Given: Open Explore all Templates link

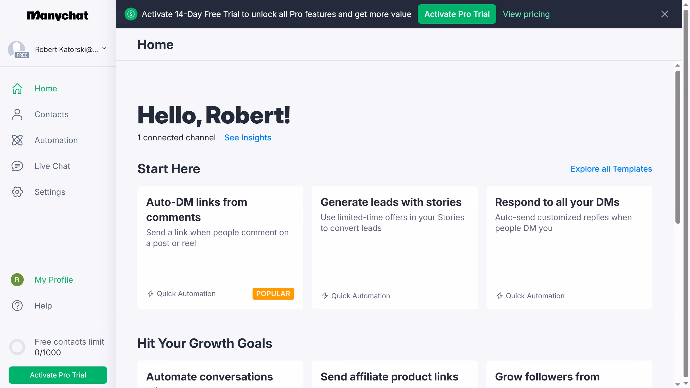Looking at the screenshot, I should click(x=611, y=169).
